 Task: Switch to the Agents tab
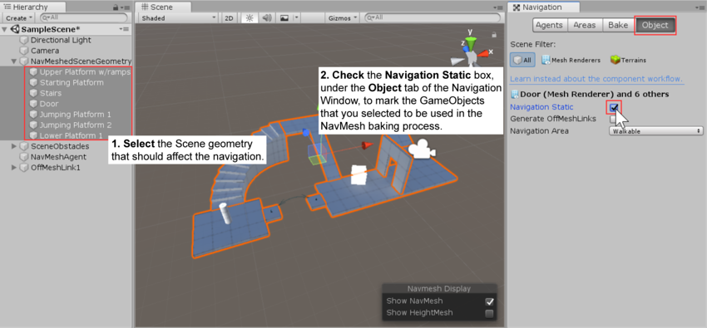(x=550, y=25)
